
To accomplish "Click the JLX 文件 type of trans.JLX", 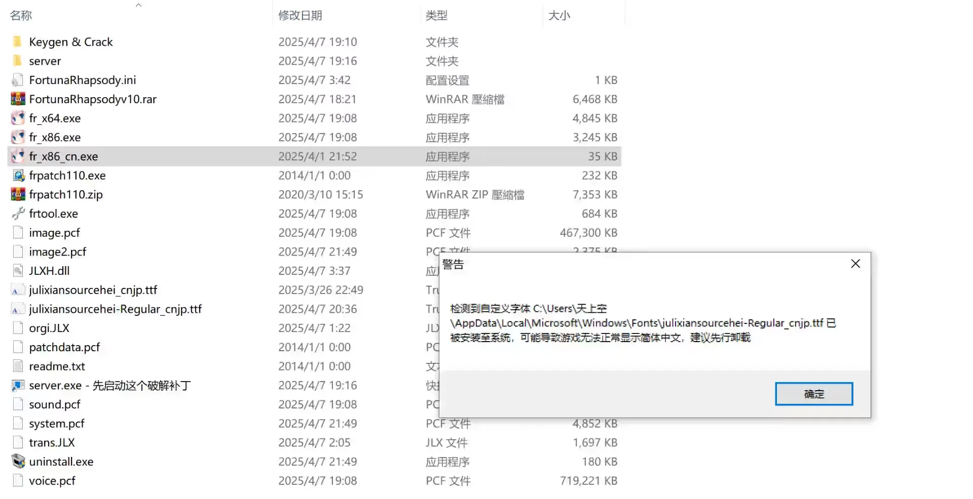I will 446,442.
